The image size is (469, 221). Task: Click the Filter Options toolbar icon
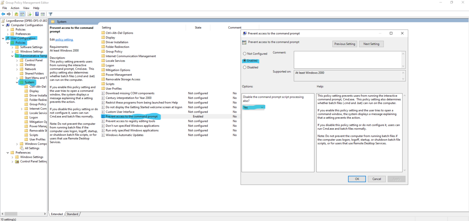pos(50,14)
